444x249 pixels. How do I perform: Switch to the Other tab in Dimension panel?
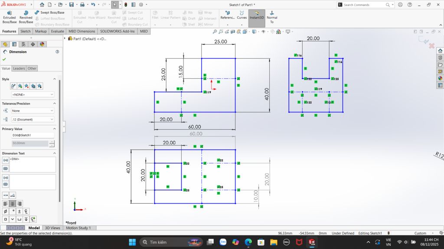click(32, 68)
